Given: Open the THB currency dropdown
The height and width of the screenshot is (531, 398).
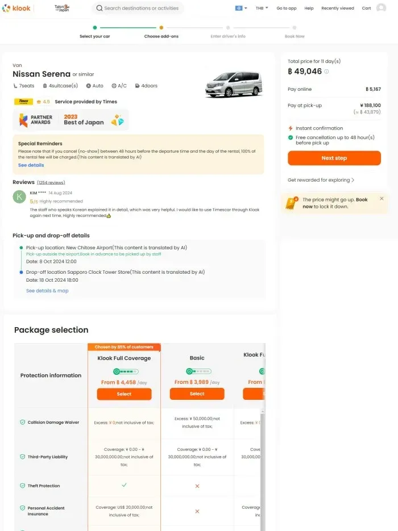Looking at the screenshot, I should [x=262, y=8].
